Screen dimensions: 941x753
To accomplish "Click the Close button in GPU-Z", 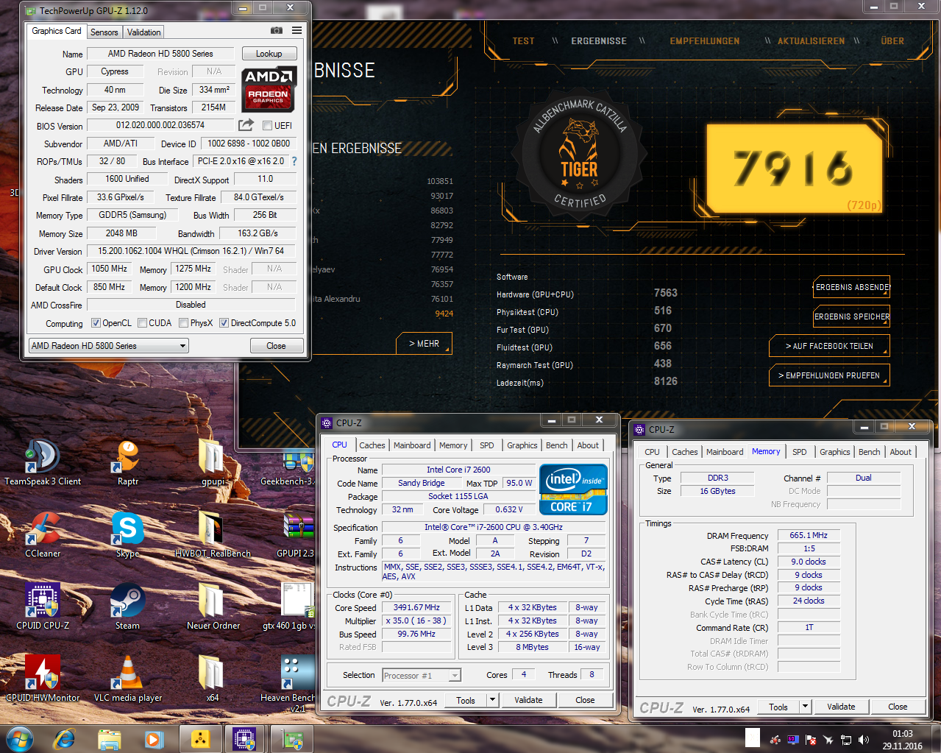I will 277,345.
